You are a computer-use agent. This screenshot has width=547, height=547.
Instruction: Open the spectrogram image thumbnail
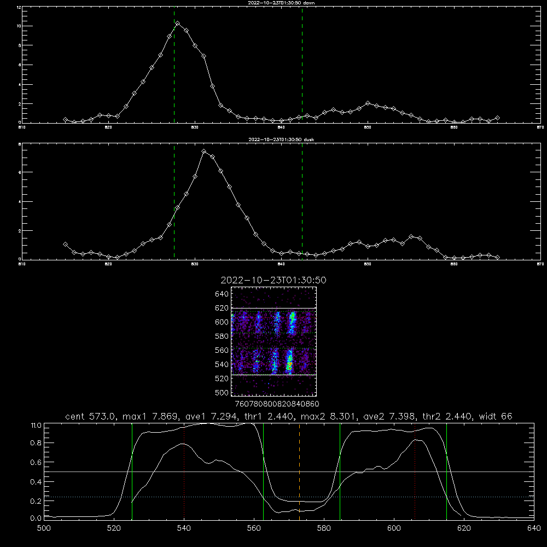273,341
